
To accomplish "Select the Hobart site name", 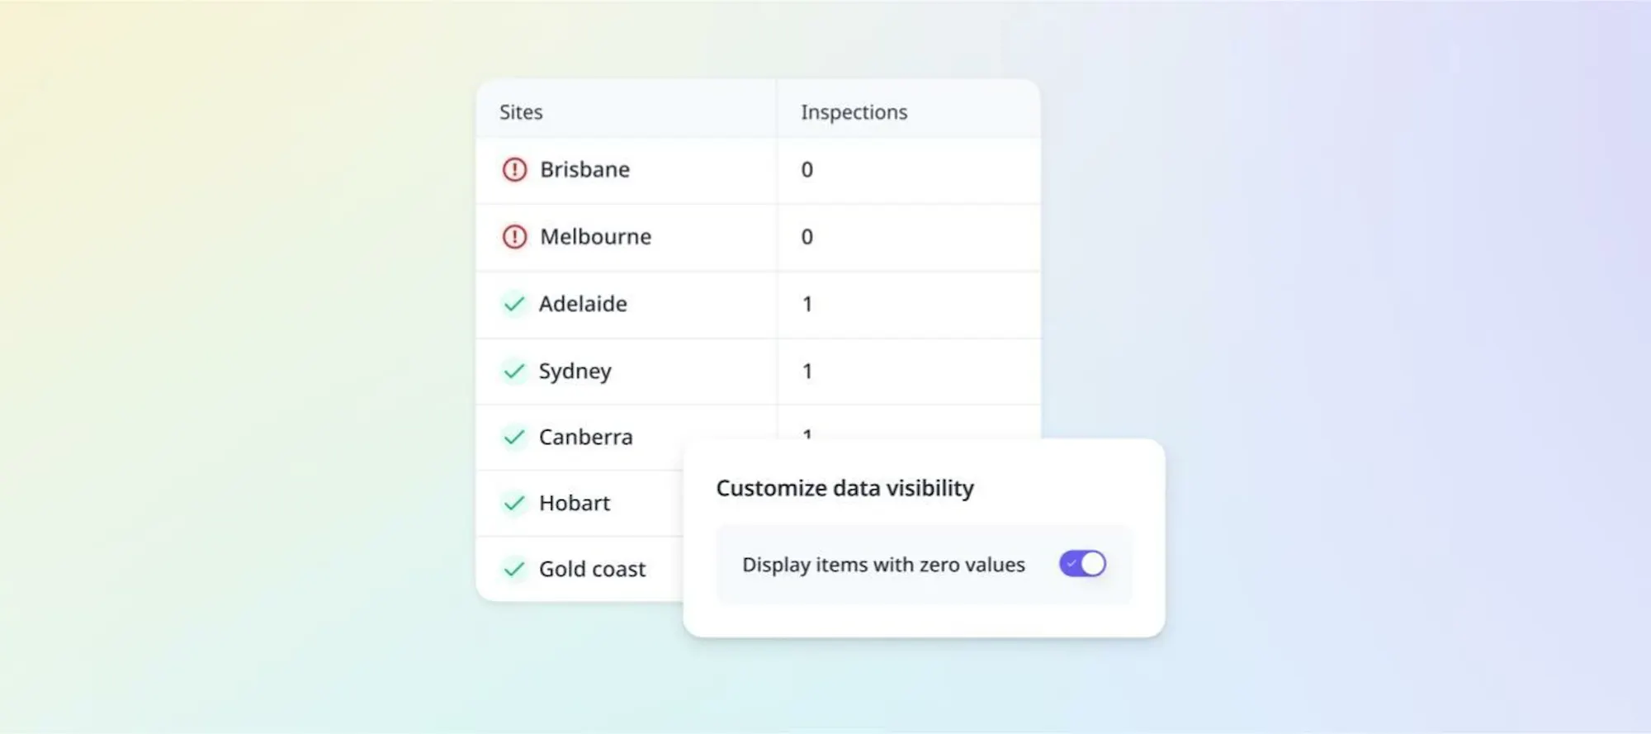I will pos(574,503).
